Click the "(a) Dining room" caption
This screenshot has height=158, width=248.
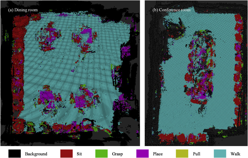point(23,10)
